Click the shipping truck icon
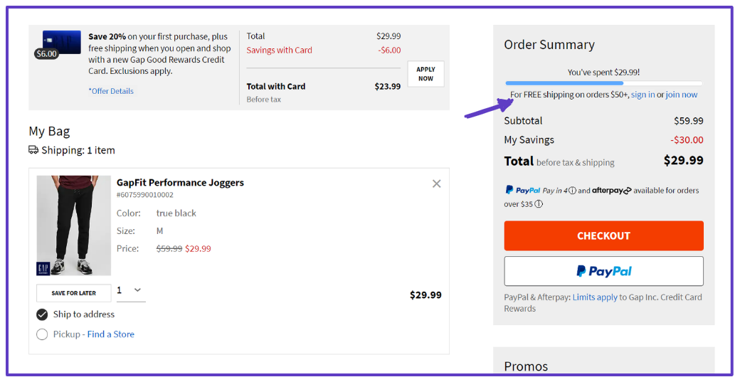Screen dimensions: 740x382 [33, 150]
